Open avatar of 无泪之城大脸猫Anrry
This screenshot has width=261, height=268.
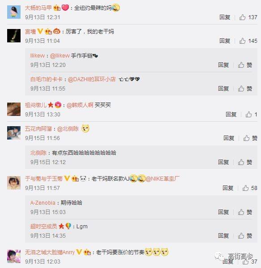[14, 256]
